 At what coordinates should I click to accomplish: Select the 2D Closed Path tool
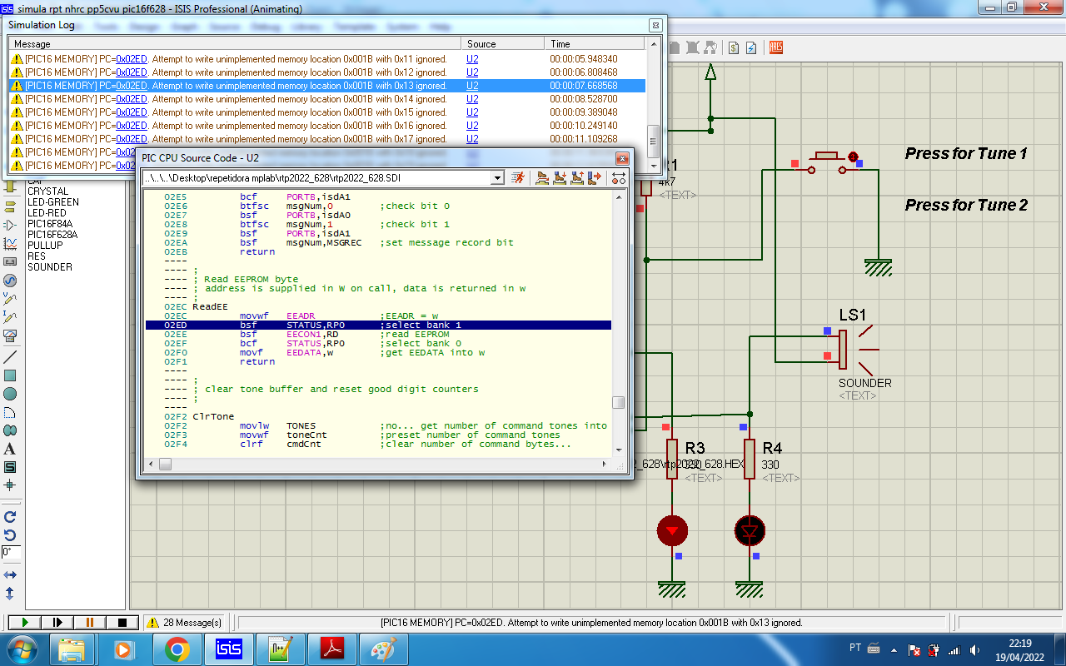(x=10, y=430)
